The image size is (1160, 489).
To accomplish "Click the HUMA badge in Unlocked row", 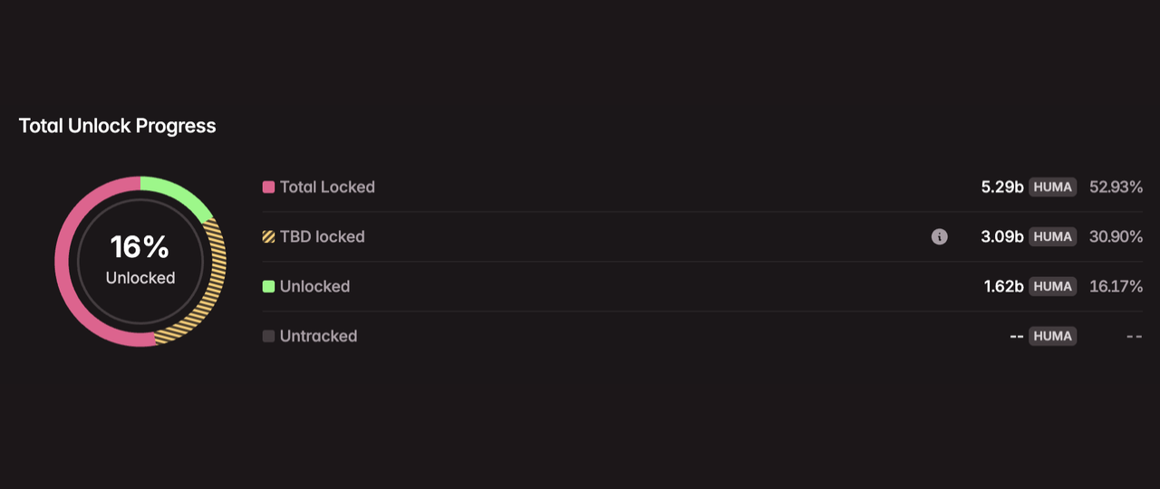I will pyautogui.click(x=1053, y=286).
